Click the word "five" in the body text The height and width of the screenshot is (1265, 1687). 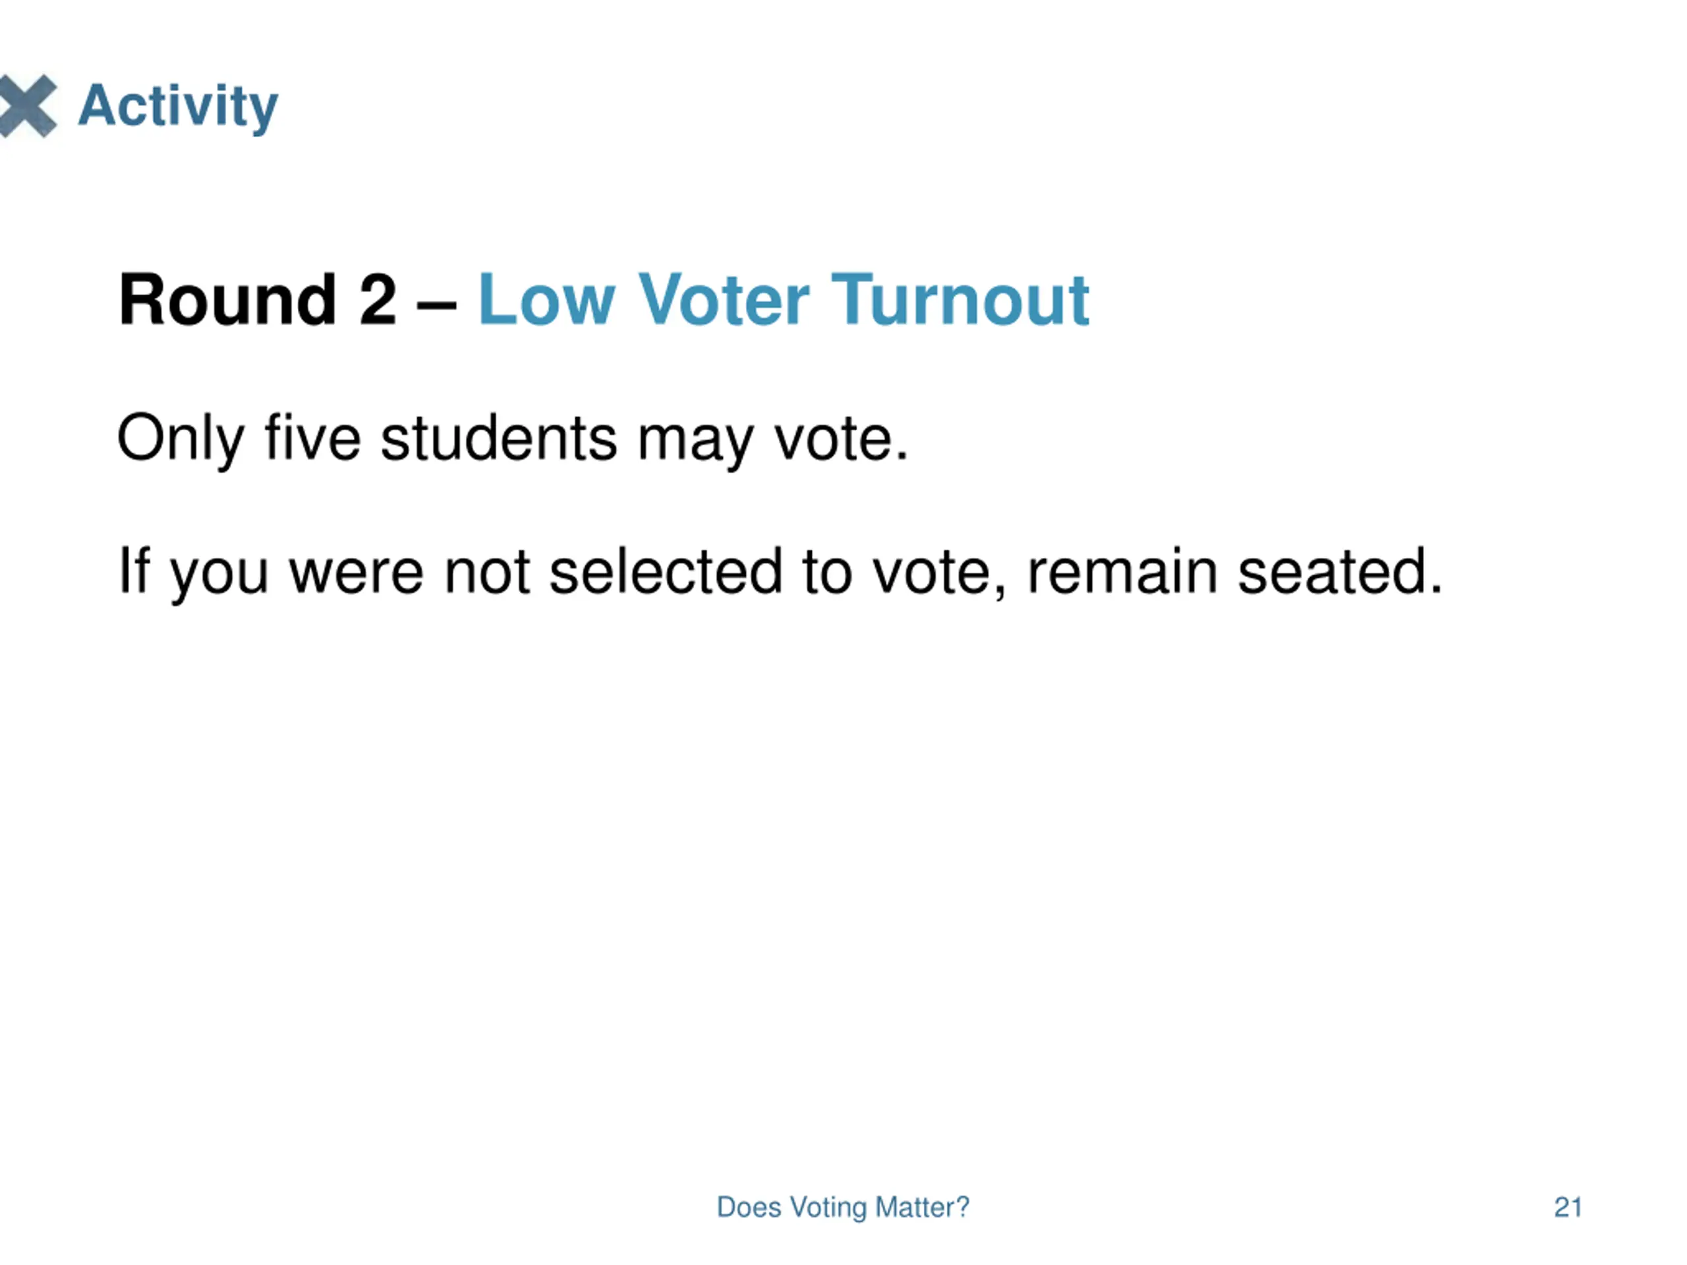coord(313,437)
